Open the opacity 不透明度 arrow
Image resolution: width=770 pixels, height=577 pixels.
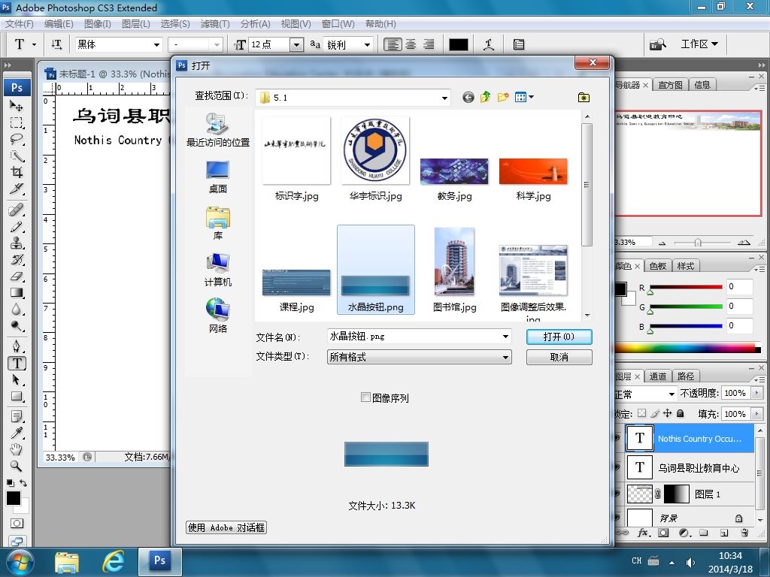tap(756, 393)
